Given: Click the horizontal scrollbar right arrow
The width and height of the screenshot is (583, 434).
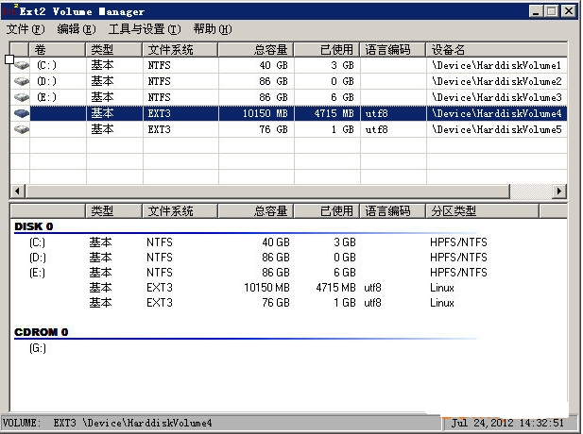Looking at the screenshot, I should [559, 192].
